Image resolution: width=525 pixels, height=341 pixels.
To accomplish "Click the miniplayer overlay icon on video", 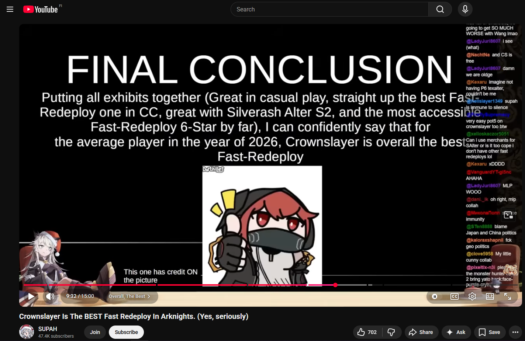I will [508, 215].
